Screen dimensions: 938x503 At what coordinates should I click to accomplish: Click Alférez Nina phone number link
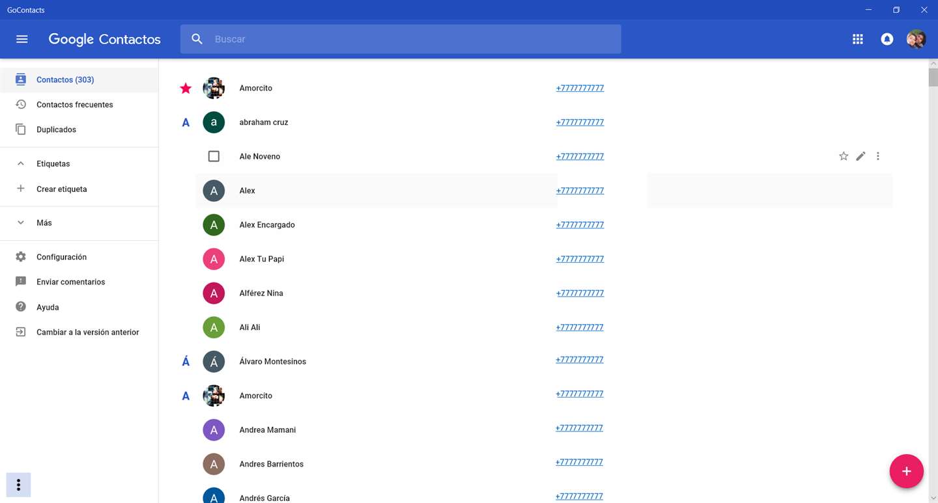(x=580, y=293)
